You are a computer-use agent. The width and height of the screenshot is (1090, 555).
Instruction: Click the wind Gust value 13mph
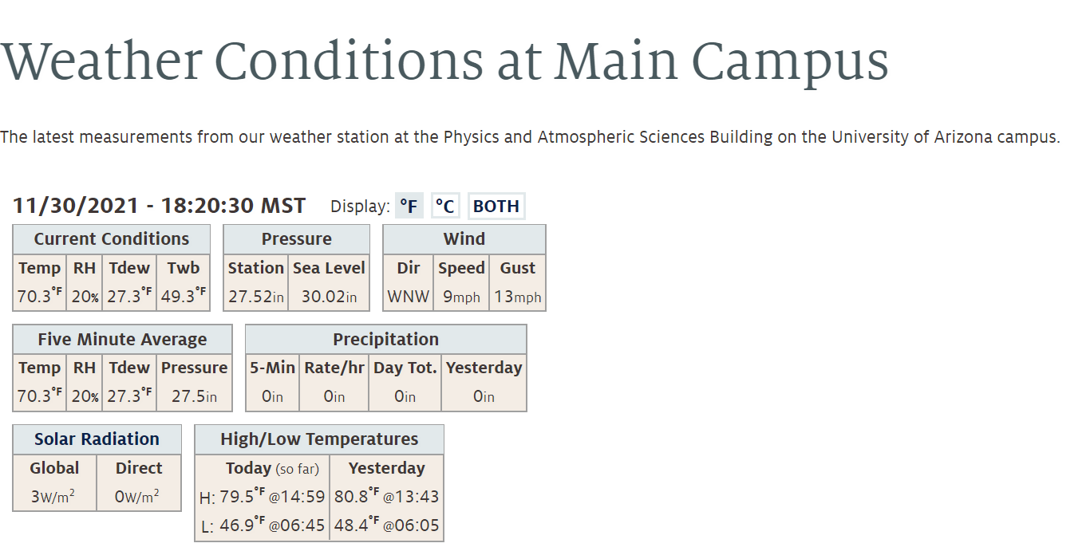[518, 297]
